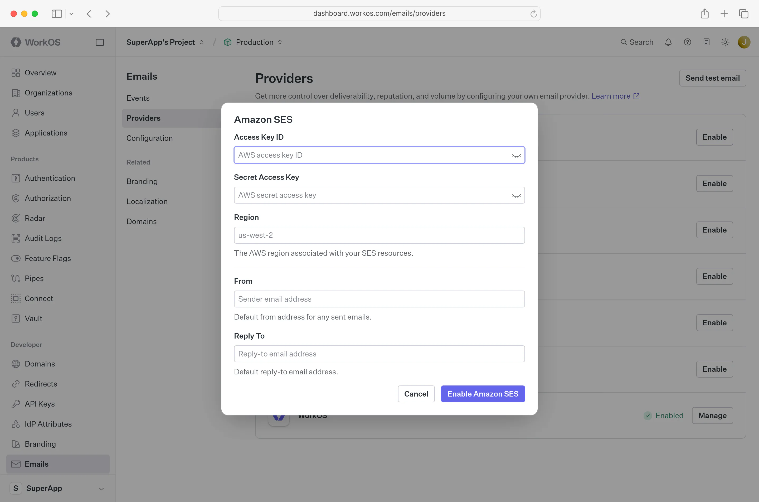Screen dimensions: 759x502
Task: Toggle visibility of Secret Access Key field
Action: tap(516, 195)
